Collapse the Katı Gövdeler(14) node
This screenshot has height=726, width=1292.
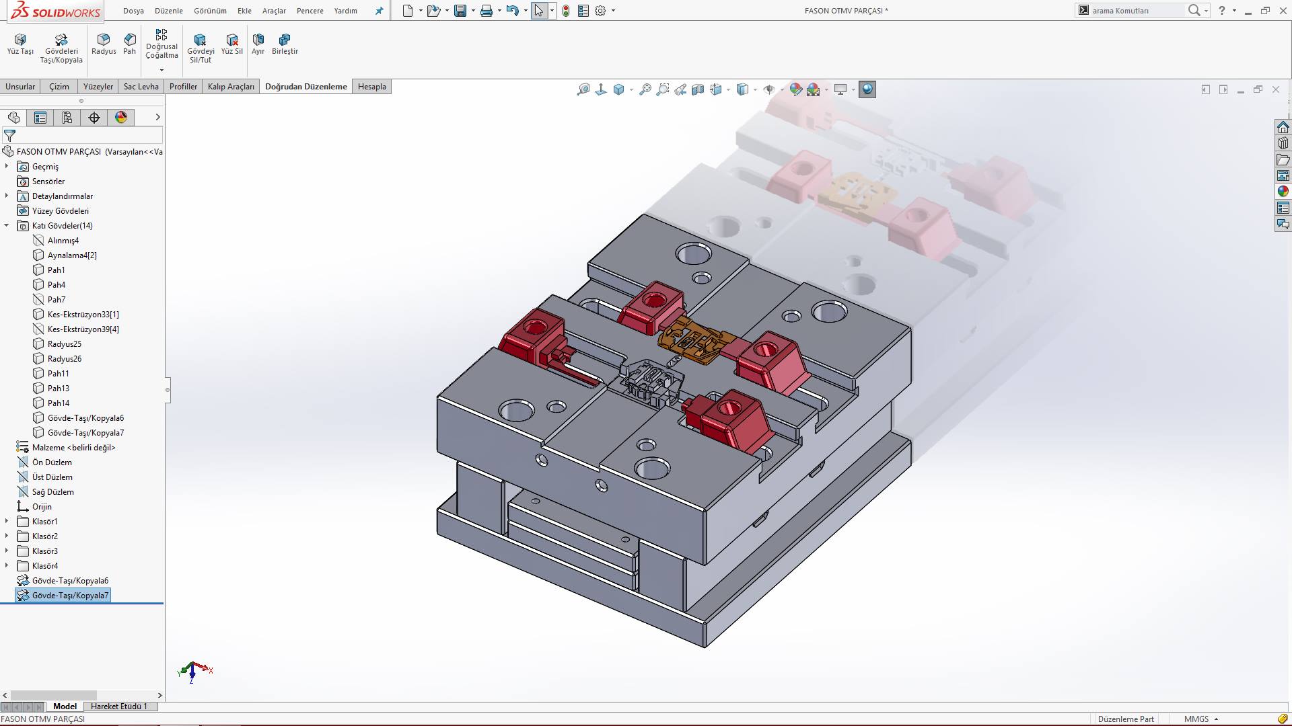(x=7, y=225)
